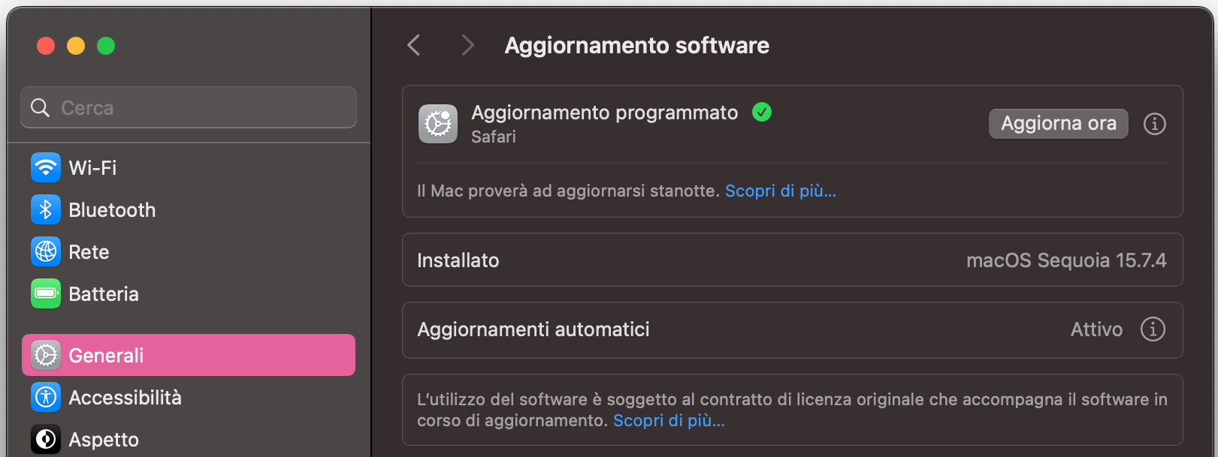Select the Batteria battery icon
This screenshot has width=1218, height=457.
pyautogui.click(x=46, y=293)
